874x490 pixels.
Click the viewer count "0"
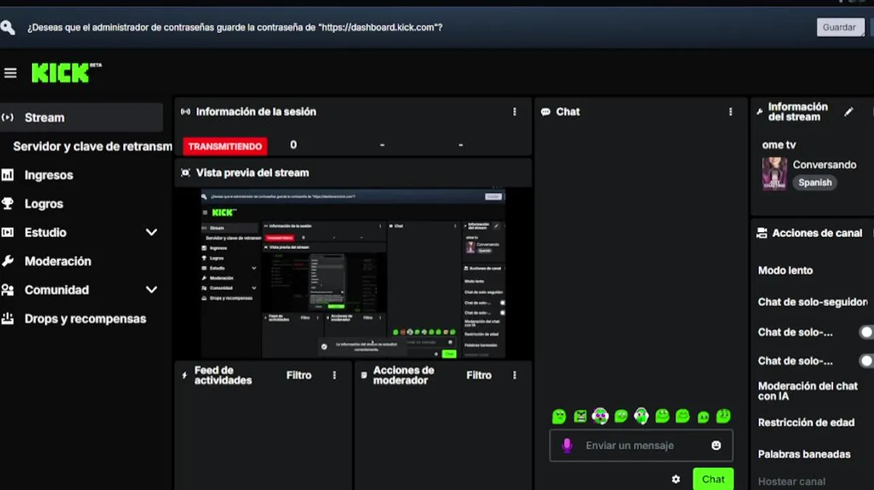293,145
